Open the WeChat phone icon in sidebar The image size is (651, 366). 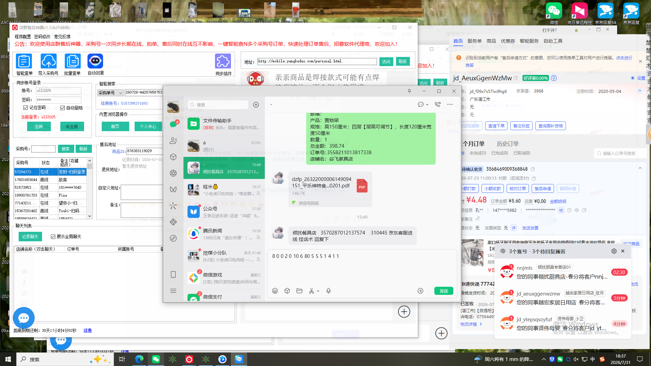point(173,274)
